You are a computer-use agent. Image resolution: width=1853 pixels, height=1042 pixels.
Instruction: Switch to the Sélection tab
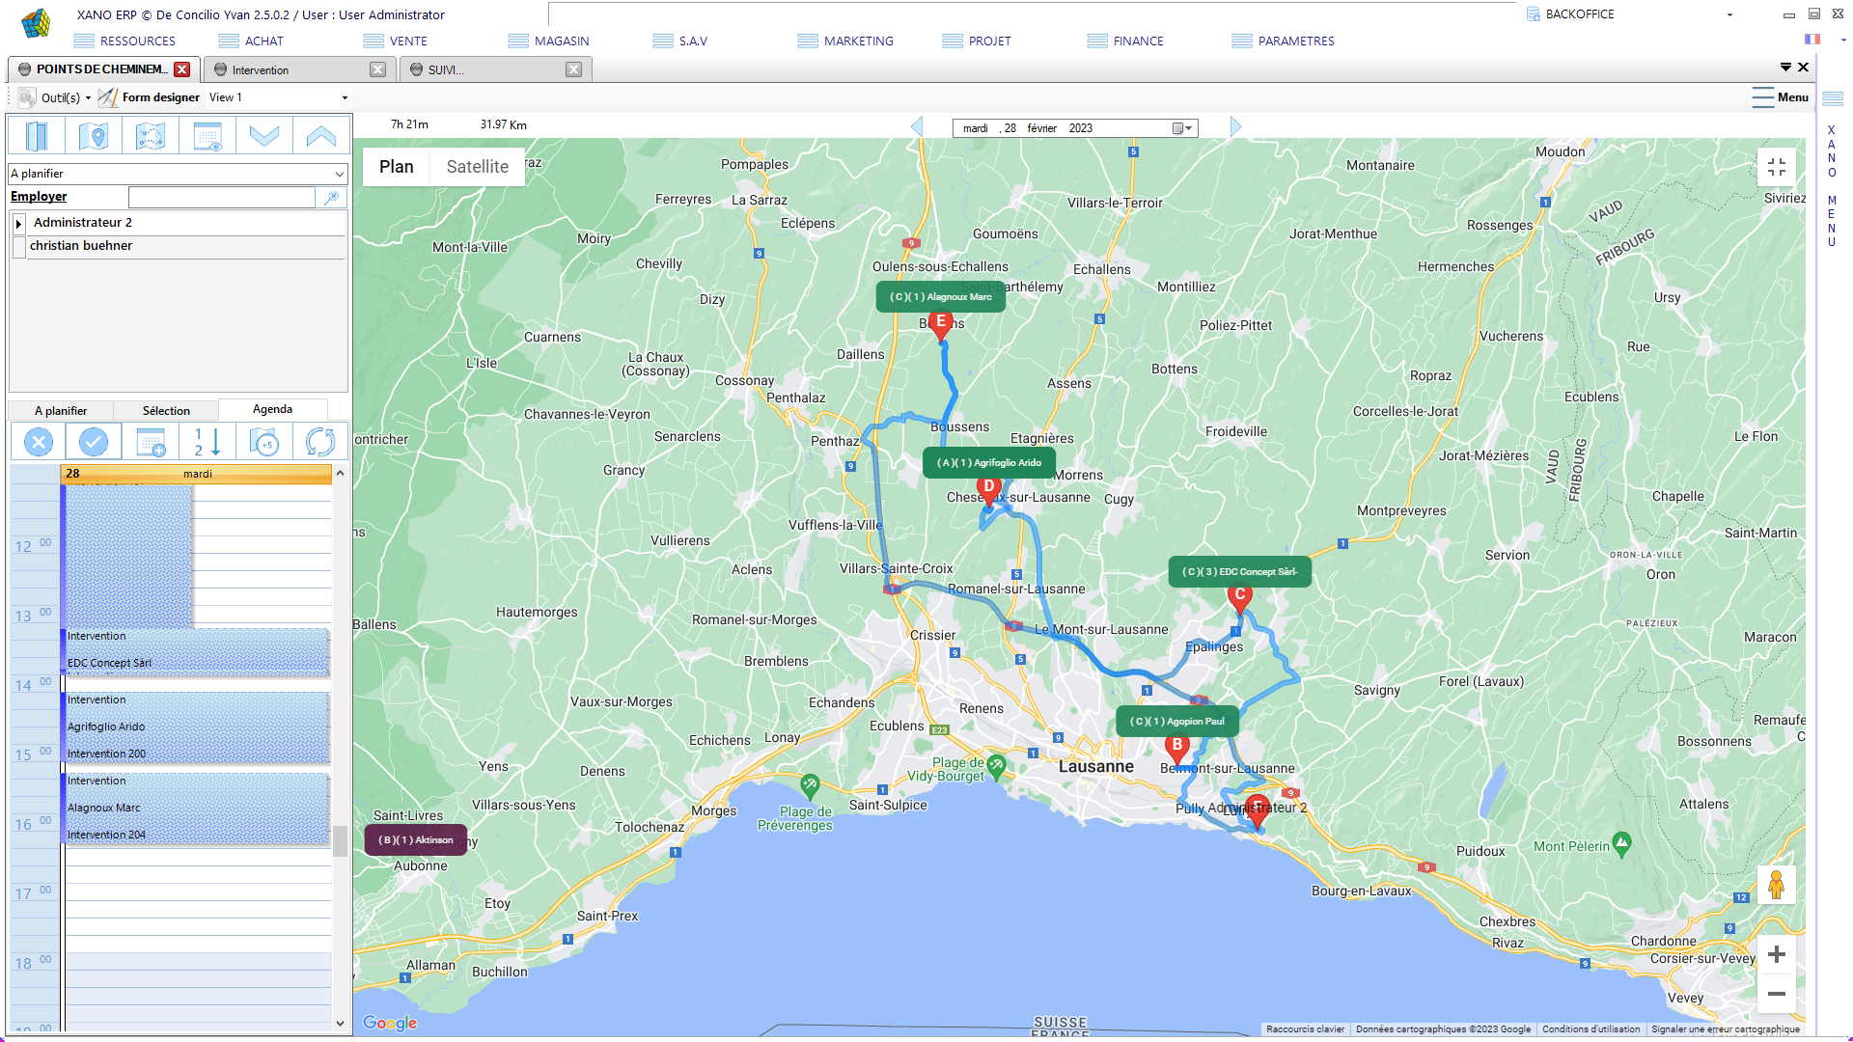click(166, 411)
